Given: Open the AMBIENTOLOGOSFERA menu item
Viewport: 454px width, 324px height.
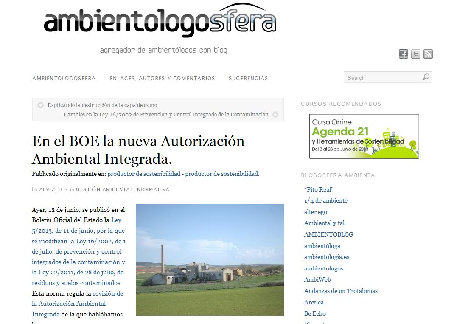Looking at the screenshot, I should 64,78.
